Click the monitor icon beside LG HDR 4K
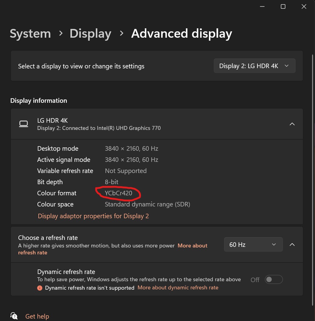 [x=24, y=124]
